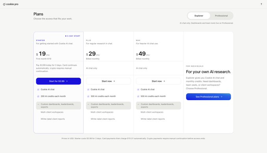This screenshot has height=153, width=267.
Task: Click the $29 price on Plus
Action: (93, 54)
